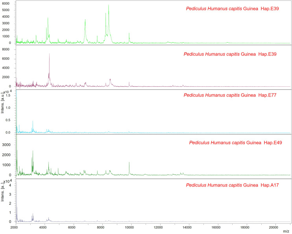Viewport: 292px width, 234px height.
Task: Click the cyan peak near 3200 in Hap.E77 spectrum
Action: [33, 122]
